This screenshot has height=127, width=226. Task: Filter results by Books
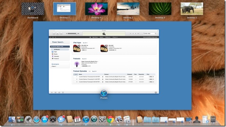click(56, 54)
